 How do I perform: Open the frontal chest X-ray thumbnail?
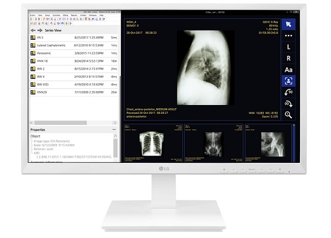(x=153, y=143)
